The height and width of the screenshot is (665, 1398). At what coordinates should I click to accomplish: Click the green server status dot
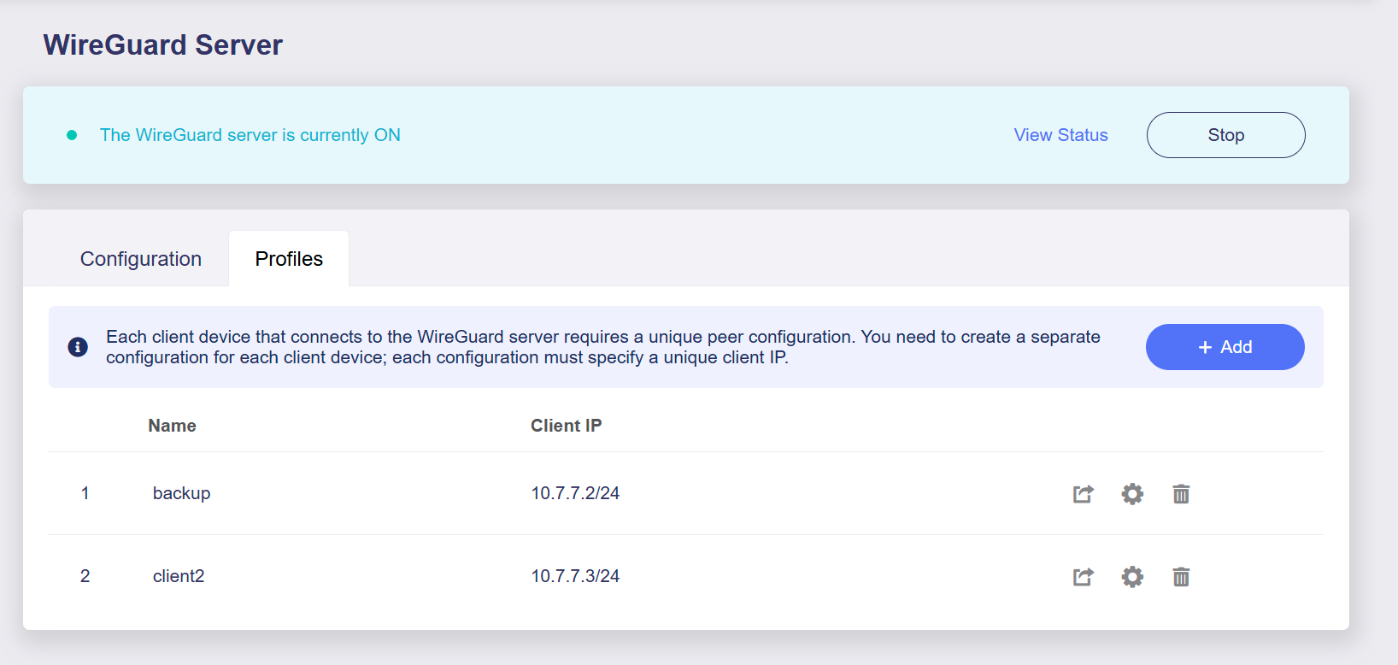click(x=72, y=135)
